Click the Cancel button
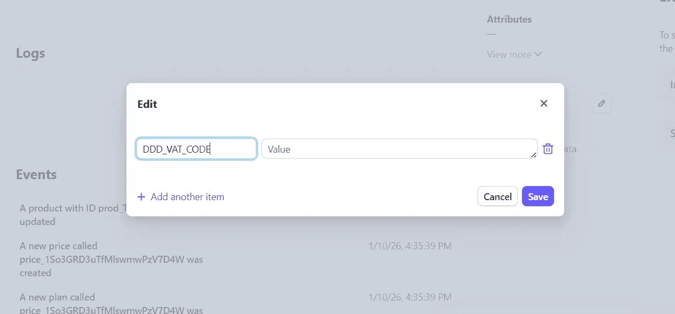 pos(497,196)
